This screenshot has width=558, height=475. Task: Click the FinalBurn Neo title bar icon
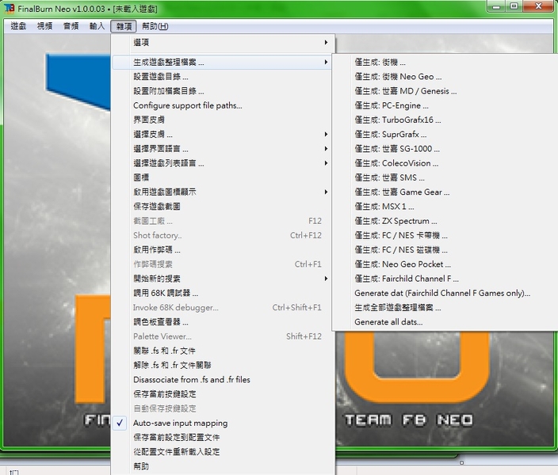pos(9,8)
